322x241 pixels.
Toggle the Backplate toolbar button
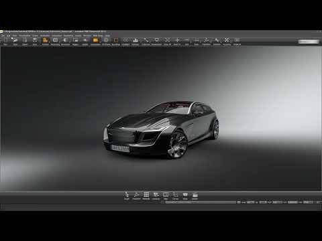click(x=85, y=42)
